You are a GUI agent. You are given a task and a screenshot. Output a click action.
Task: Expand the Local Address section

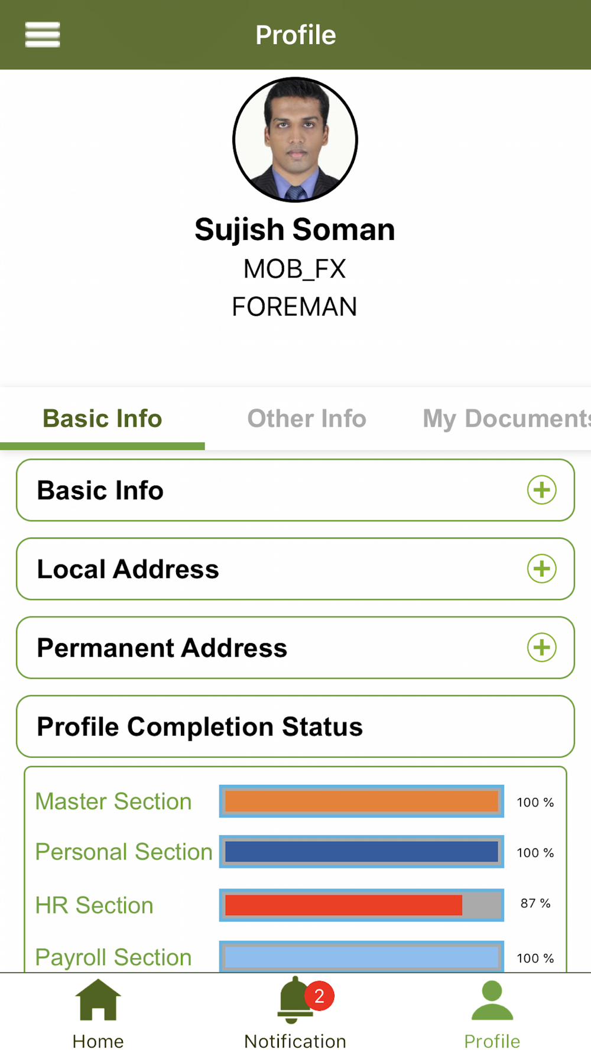[x=266, y=569]
